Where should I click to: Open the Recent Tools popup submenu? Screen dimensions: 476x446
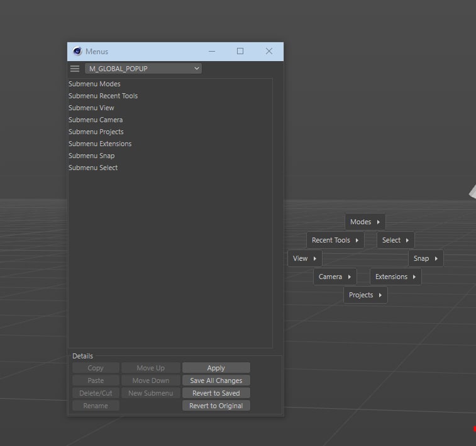tap(335, 240)
